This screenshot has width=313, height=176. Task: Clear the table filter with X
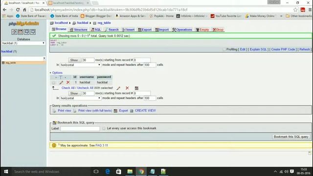pos(44,58)
